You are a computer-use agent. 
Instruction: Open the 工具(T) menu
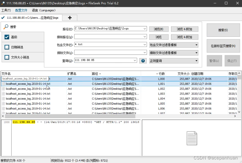coord(6,10)
